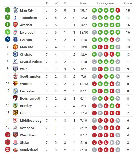Image resolution: width=136 pixels, height=154 pixels.
Task: Click Man City's red L form badge
Action: [118, 10]
